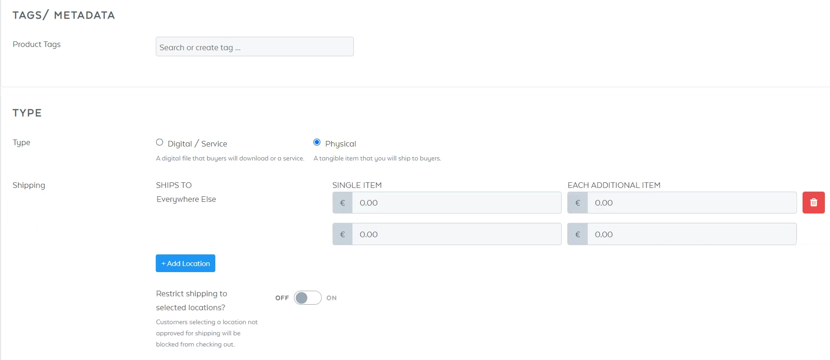The image size is (830, 360).
Task: Click the TAGS/ METADATA section heading
Action: (x=64, y=15)
